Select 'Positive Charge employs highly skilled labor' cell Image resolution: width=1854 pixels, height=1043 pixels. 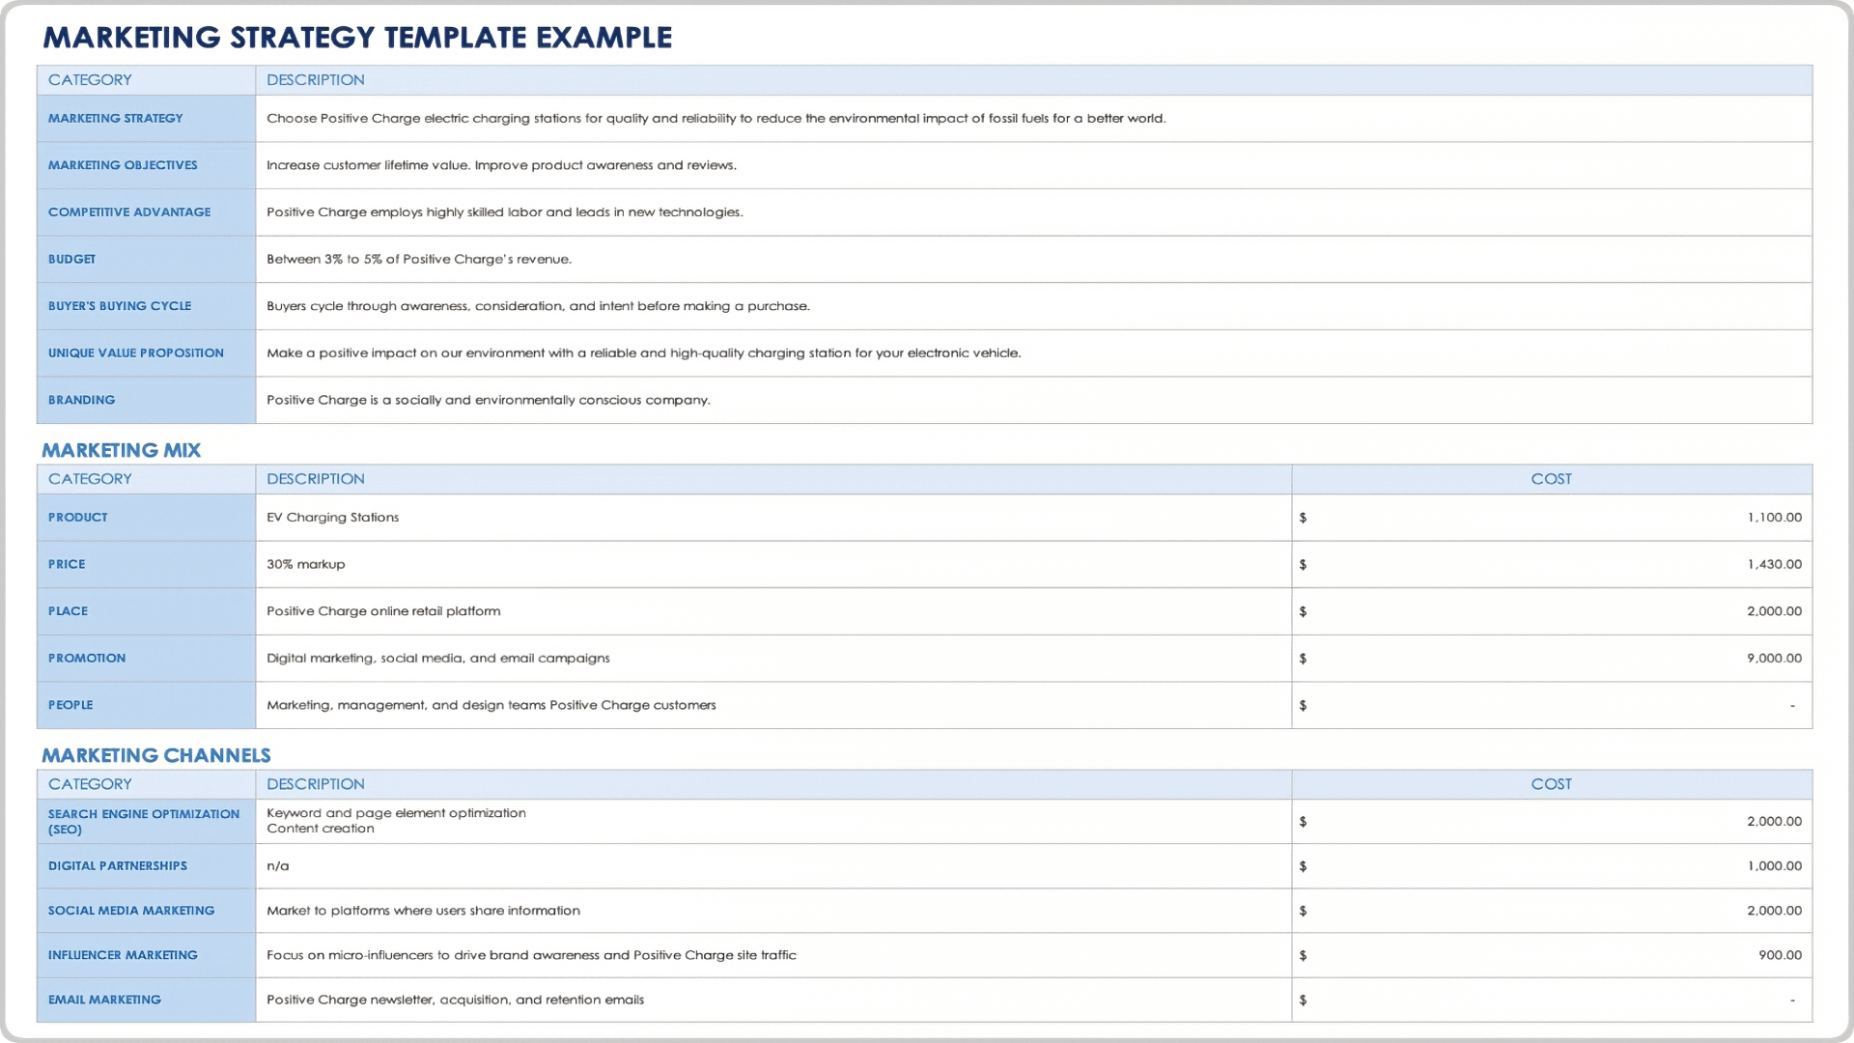[x=1034, y=212]
